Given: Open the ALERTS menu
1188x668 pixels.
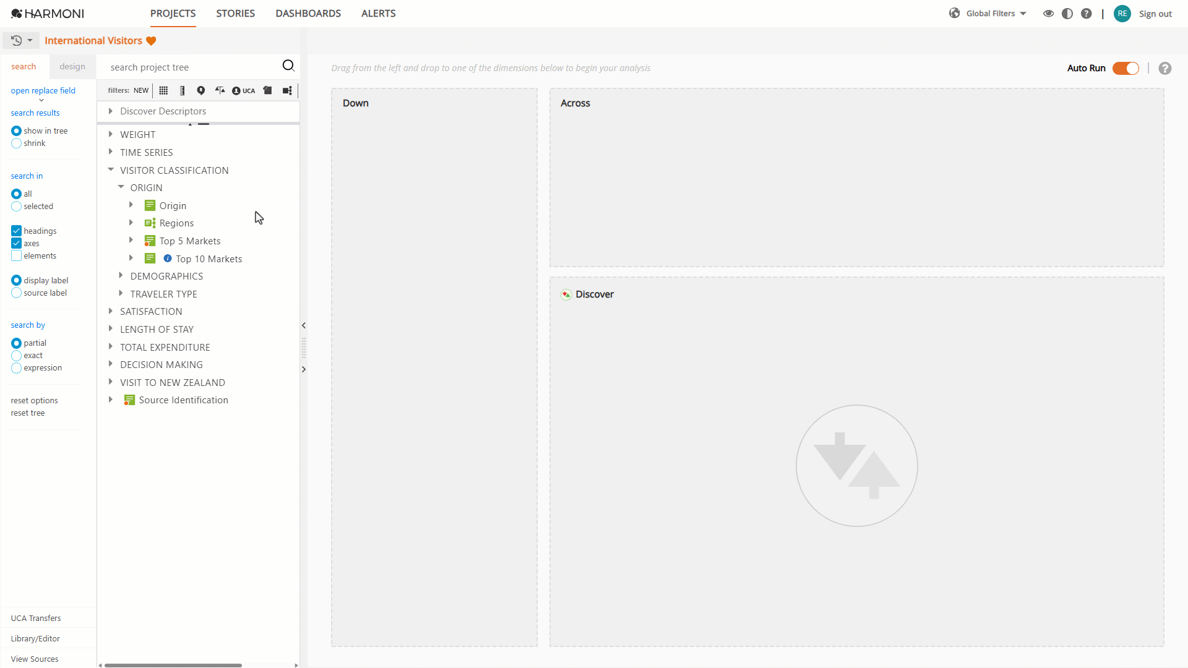Looking at the screenshot, I should click(x=379, y=14).
